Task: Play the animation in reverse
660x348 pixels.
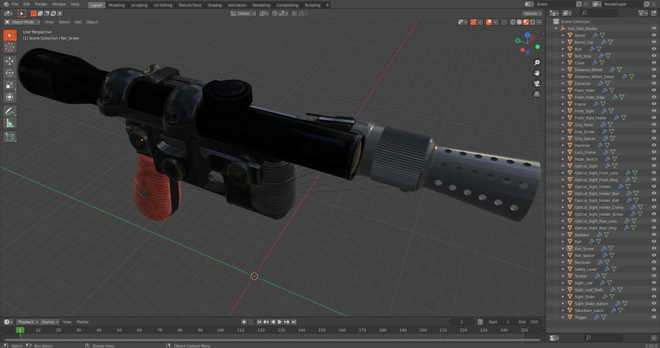Action: [x=273, y=322]
